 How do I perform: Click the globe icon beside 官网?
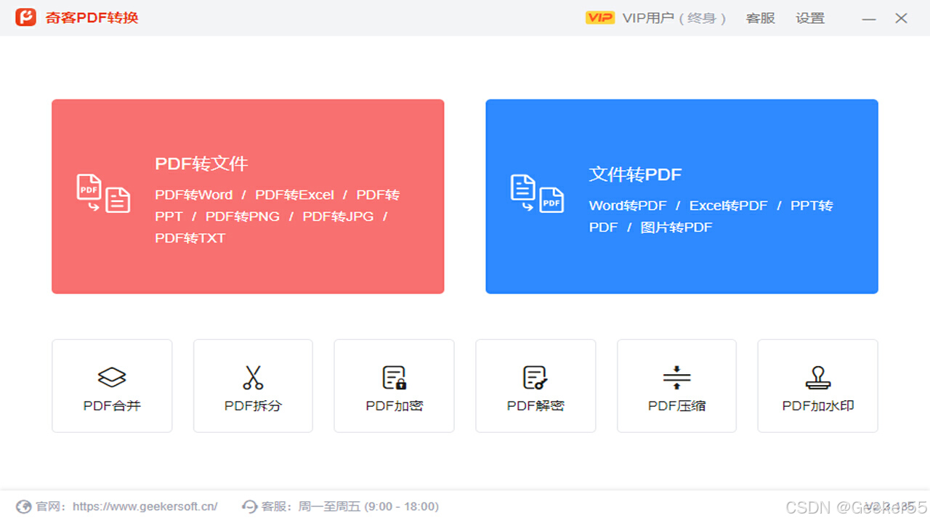[x=24, y=506]
